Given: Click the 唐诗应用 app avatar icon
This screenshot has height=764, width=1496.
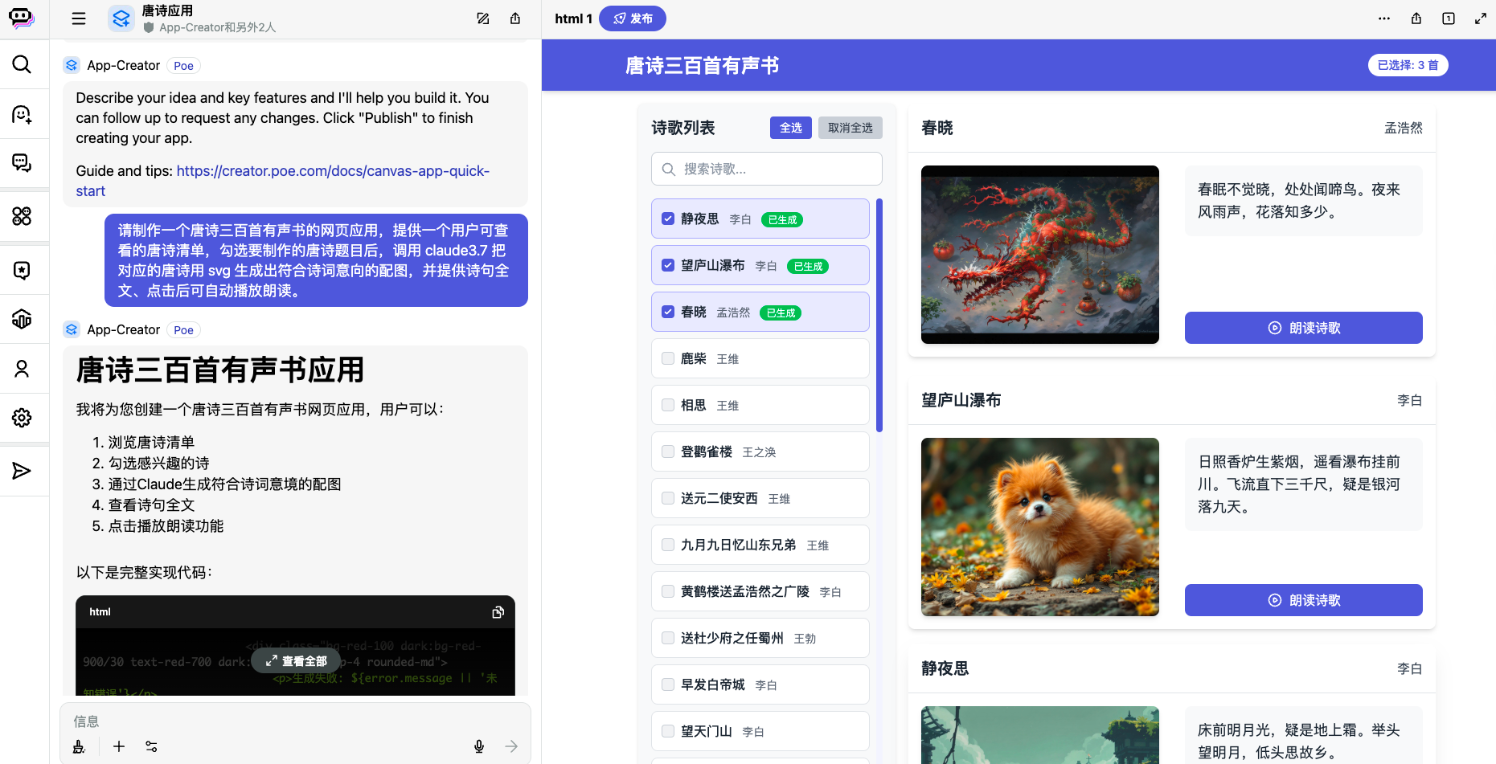Looking at the screenshot, I should pos(121,18).
